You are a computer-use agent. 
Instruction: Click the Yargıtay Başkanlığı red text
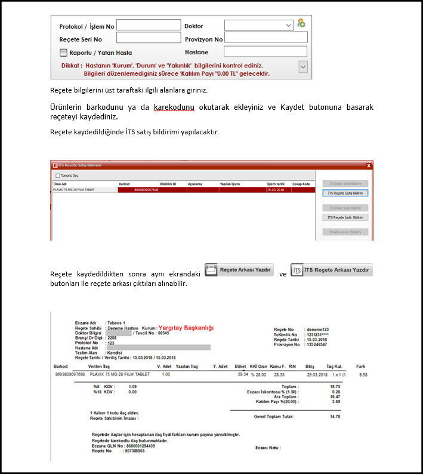186,328
